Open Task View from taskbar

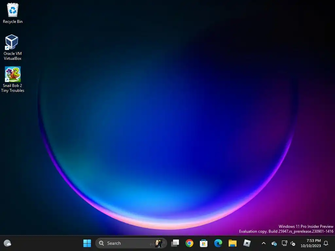(175, 243)
